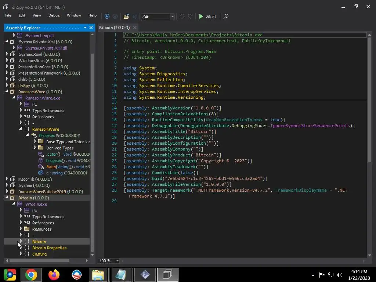Click the tree horizontal scrollbar right arrow
Image resolution: width=376 pixels, height=282 pixels.
point(87,260)
